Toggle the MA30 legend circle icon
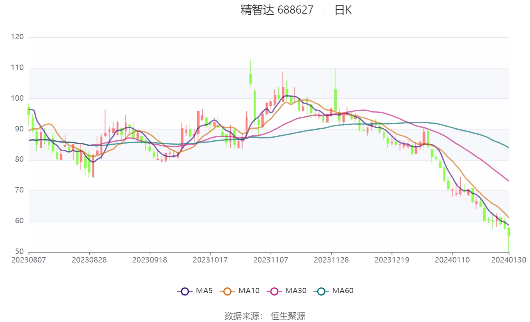The width and height of the screenshot is (530, 322). pyautogui.click(x=275, y=291)
